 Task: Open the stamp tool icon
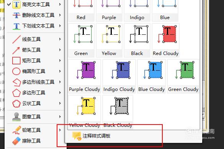click(16, 117)
